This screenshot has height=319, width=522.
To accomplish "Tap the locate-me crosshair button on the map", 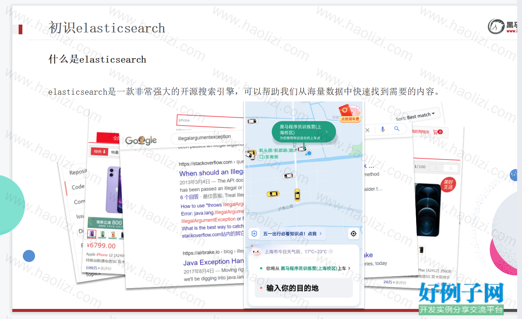I will pos(353,234).
